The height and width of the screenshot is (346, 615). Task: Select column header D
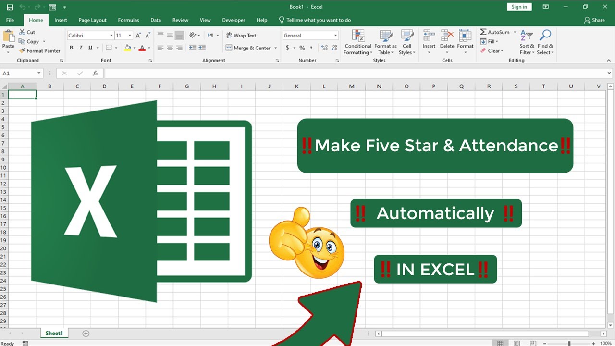(x=104, y=86)
